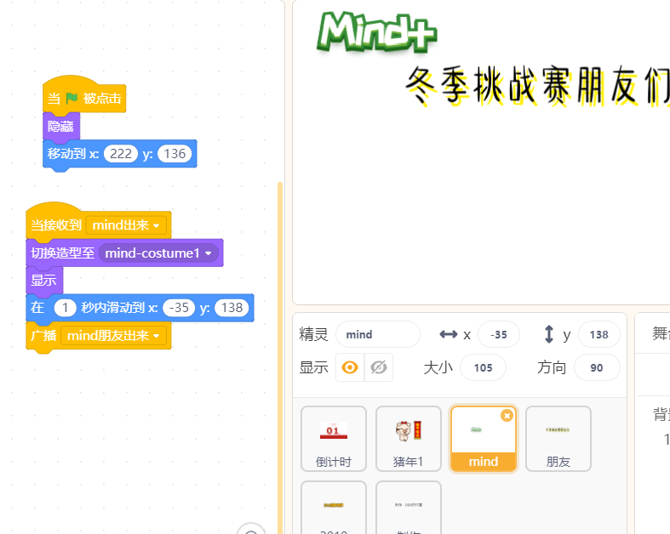The height and width of the screenshot is (534, 670).
Task: Edit y value 136 in move block
Action: (175, 154)
